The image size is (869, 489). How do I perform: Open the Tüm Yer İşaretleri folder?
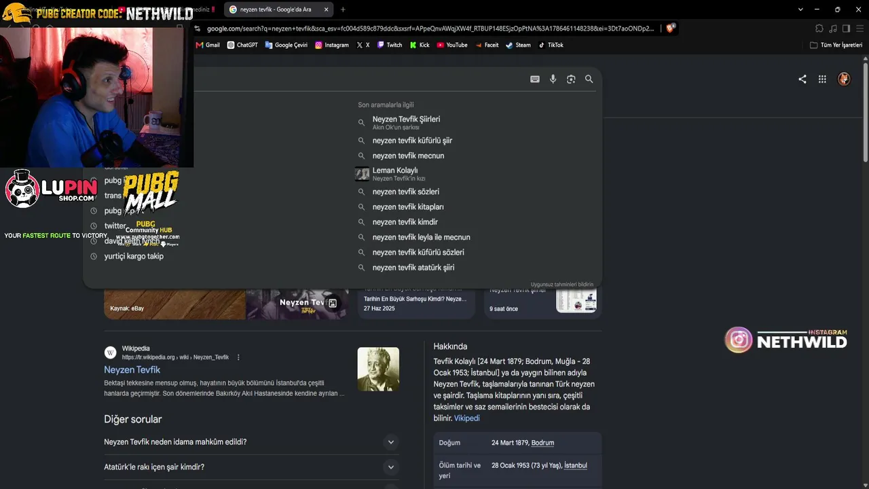[x=836, y=45]
